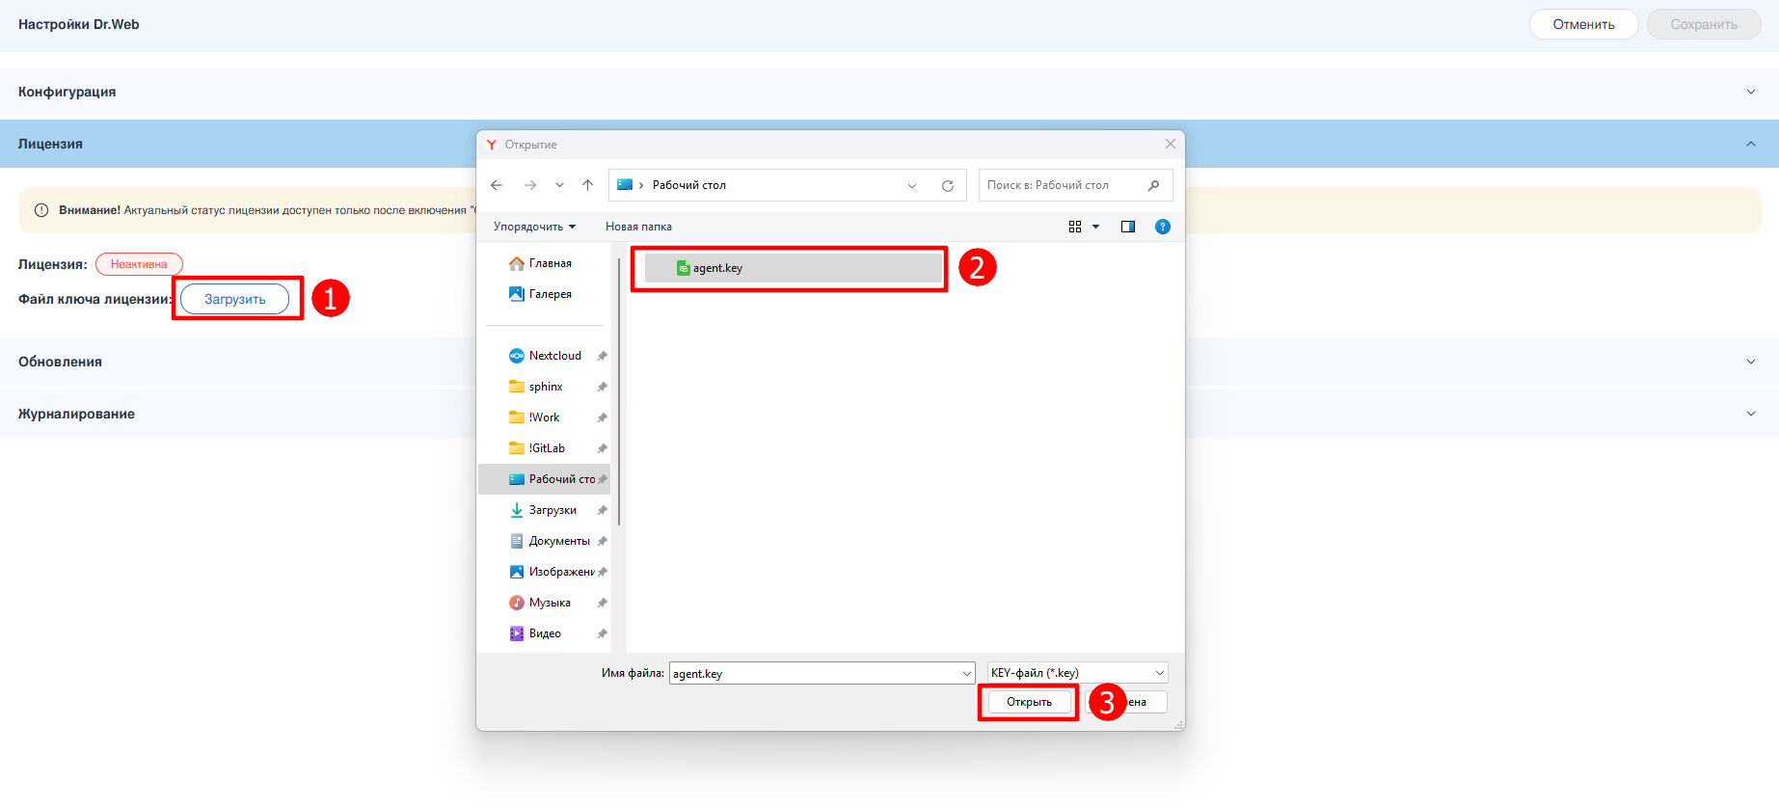The image size is (1779, 807).
Task: Click the back arrow in file dialog
Action: click(x=497, y=185)
